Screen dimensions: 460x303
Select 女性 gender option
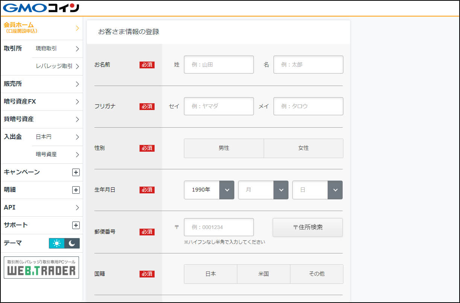tap(304, 148)
